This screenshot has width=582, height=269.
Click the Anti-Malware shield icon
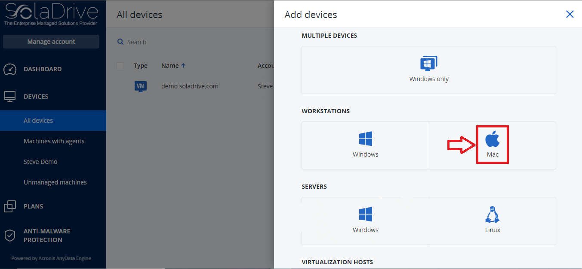coord(10,235)
